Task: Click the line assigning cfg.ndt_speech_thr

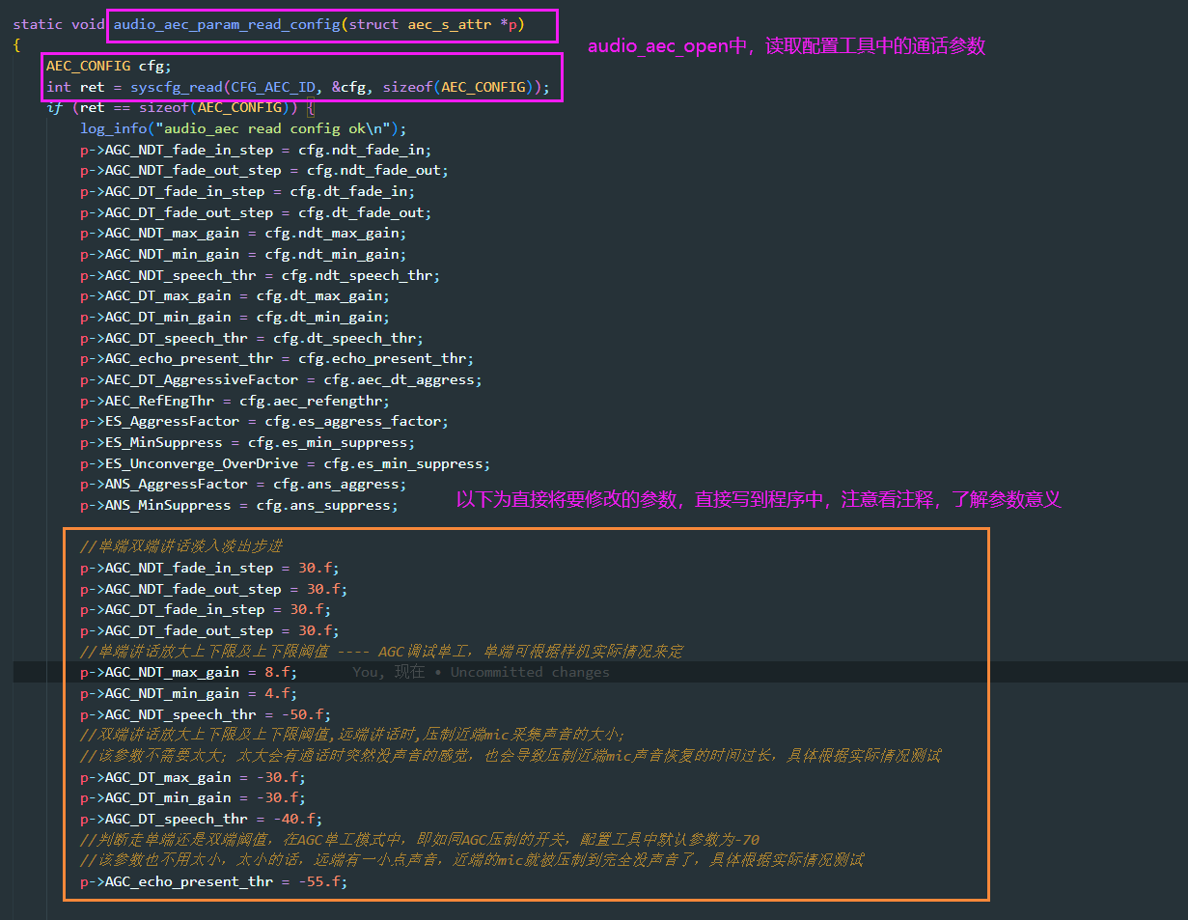Action: coord(261,275)
